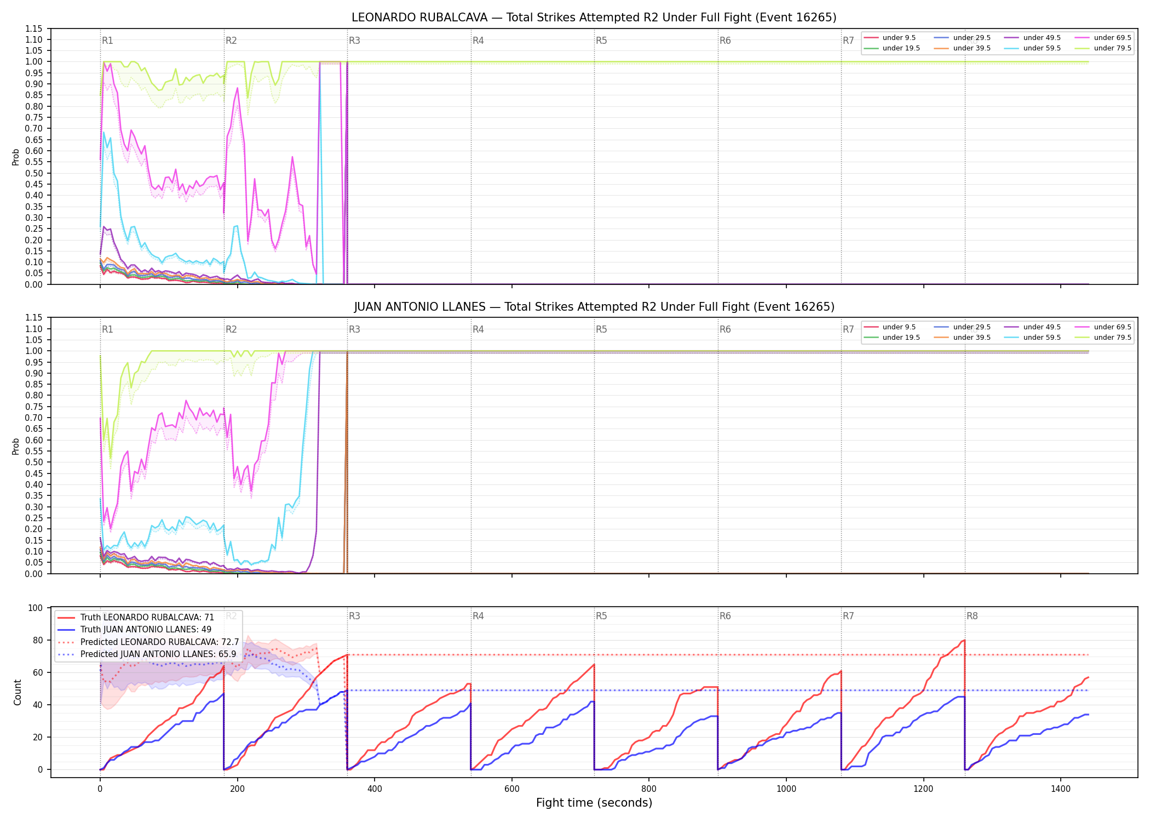Select 'under 79.5' legend entry in top chart
1150x822 pixels.
[x=1103, y=48]
